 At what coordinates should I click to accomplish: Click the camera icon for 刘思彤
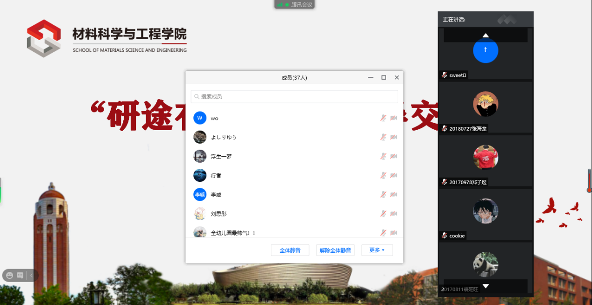click(394, 214)
